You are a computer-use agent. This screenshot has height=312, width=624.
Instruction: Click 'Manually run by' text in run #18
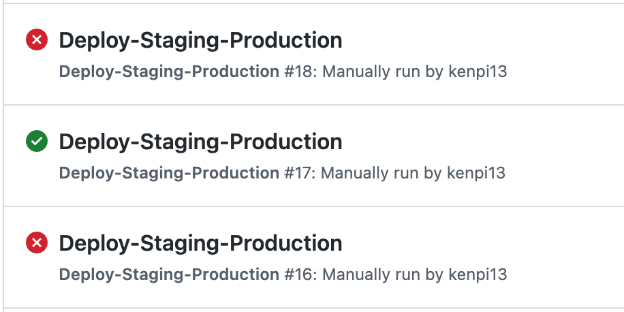[x=383, y=72]
